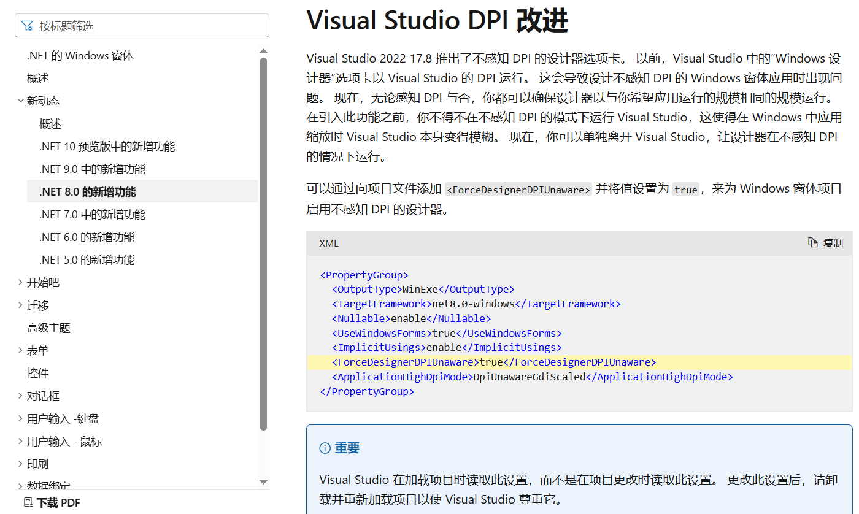Click the TargetFramework net8.0-windows code line
The width and height of the screenshot is (859, 514).
tap(476, 304)
